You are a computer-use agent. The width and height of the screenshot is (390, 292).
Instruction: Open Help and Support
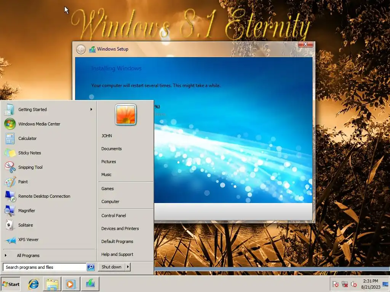[117, 254]
